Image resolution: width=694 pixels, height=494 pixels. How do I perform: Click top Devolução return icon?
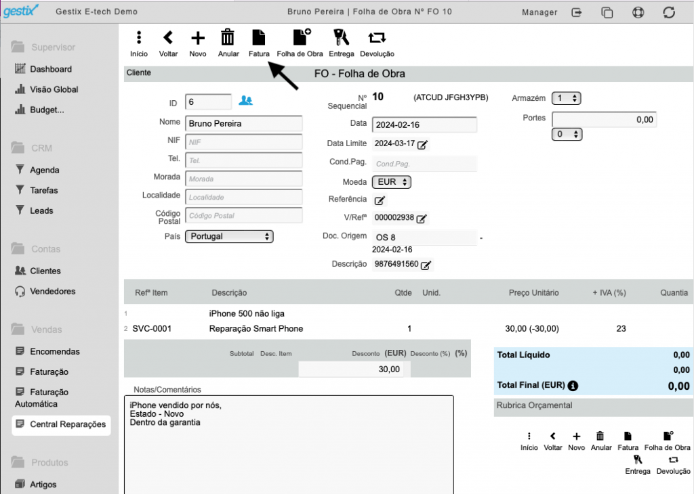(x=377, y=38)
